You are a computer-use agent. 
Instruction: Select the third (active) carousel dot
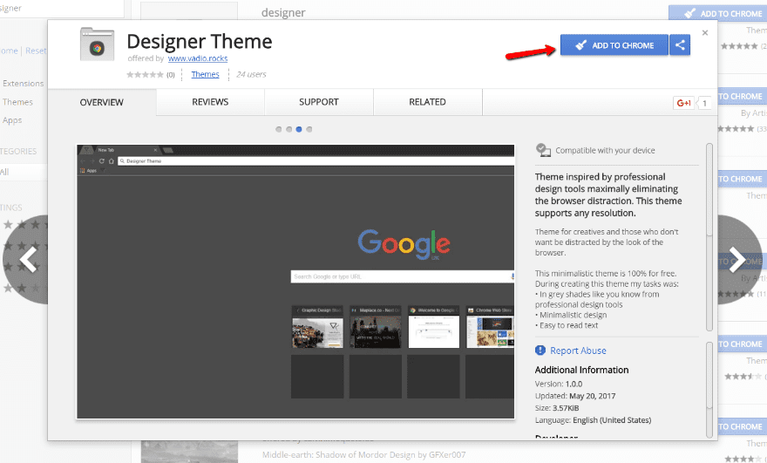[x=299, y=129]
